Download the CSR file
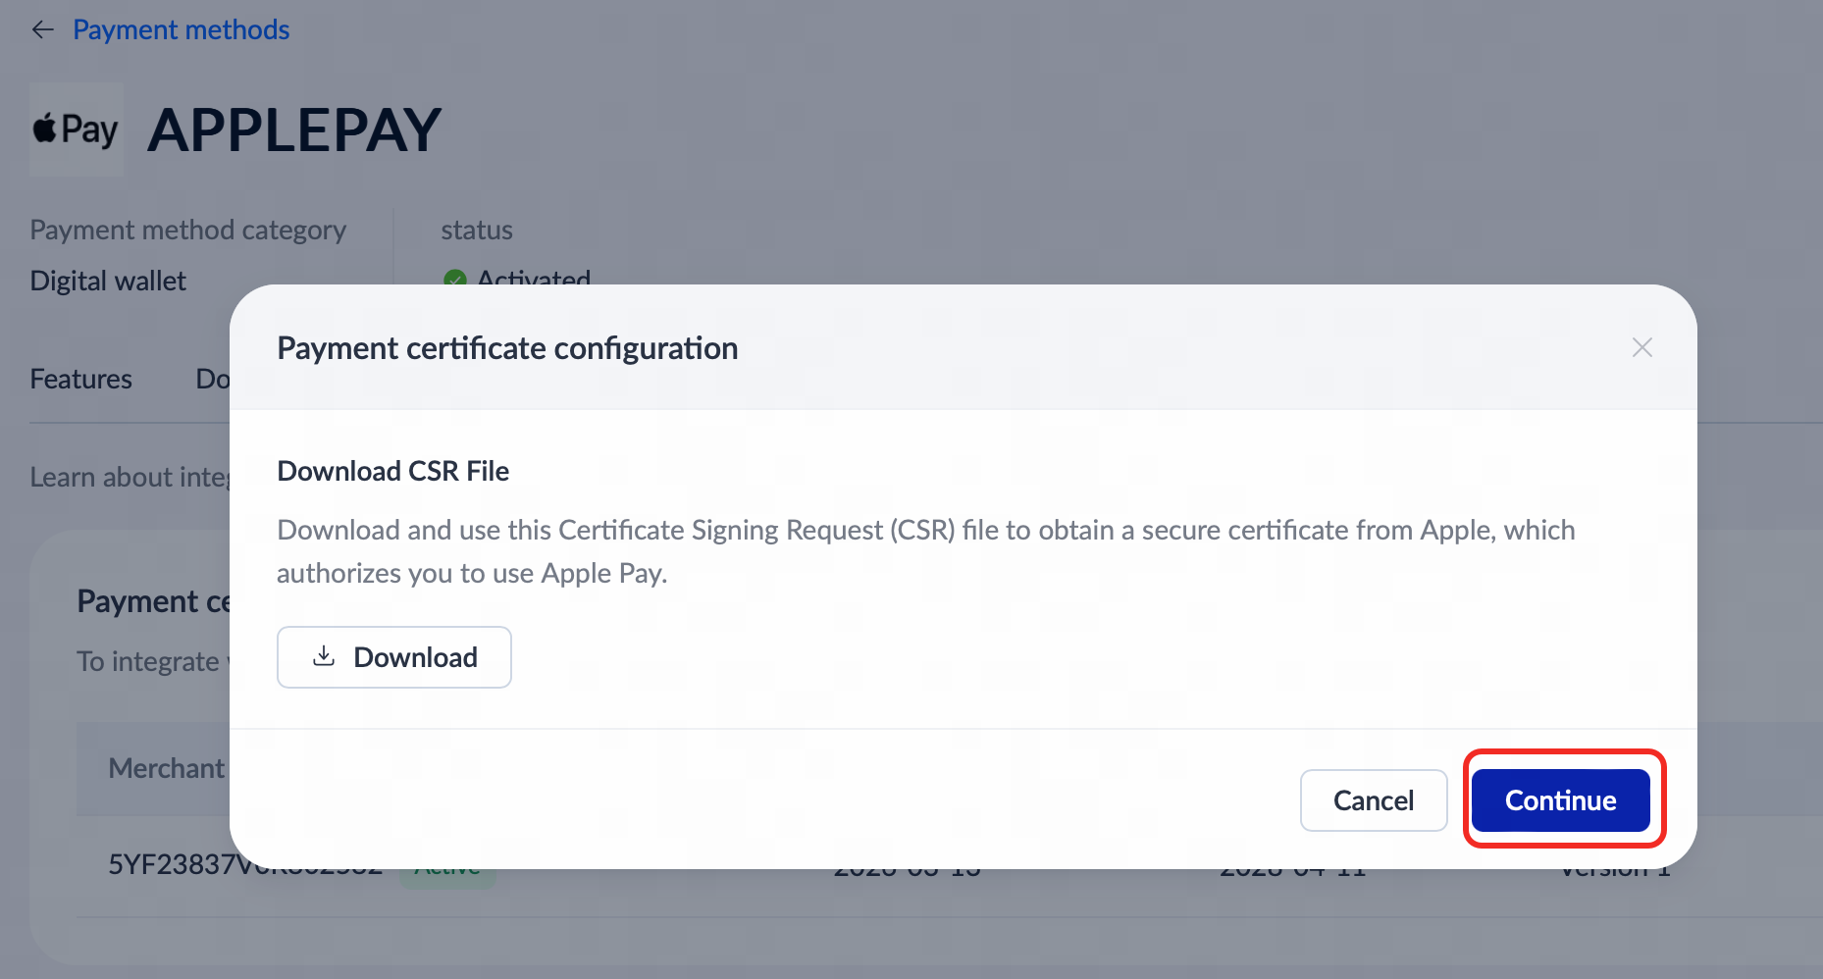 click(394, 657)
